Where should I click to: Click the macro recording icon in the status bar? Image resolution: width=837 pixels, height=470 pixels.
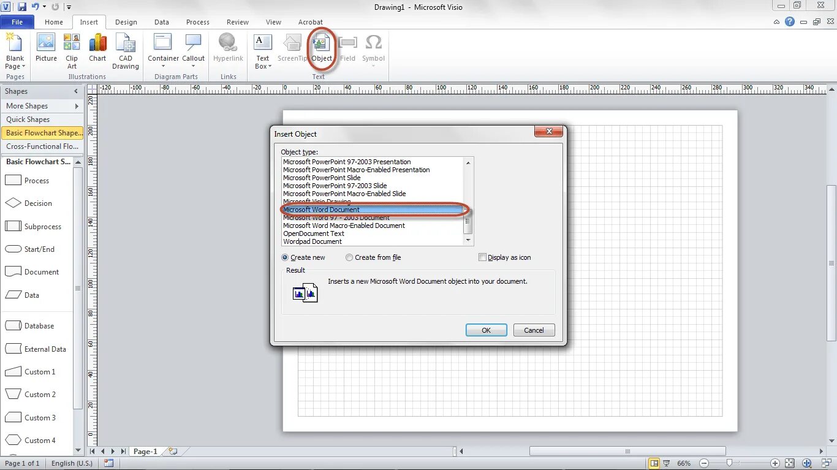click(109, 463)
